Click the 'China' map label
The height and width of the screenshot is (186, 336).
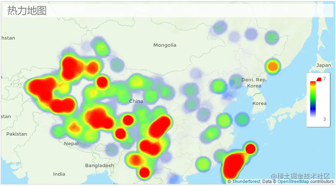(x=136, y=101)
